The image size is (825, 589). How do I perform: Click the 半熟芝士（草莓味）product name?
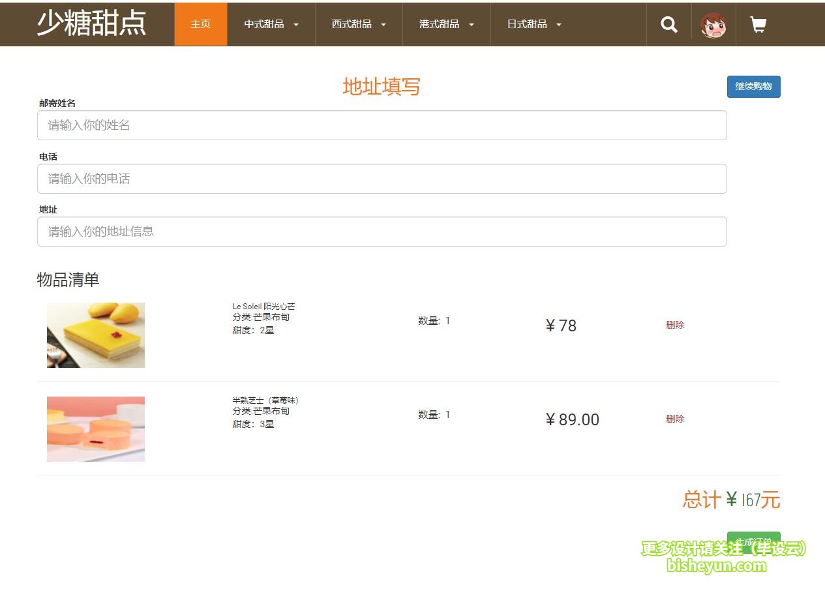[x=265, y=400]
